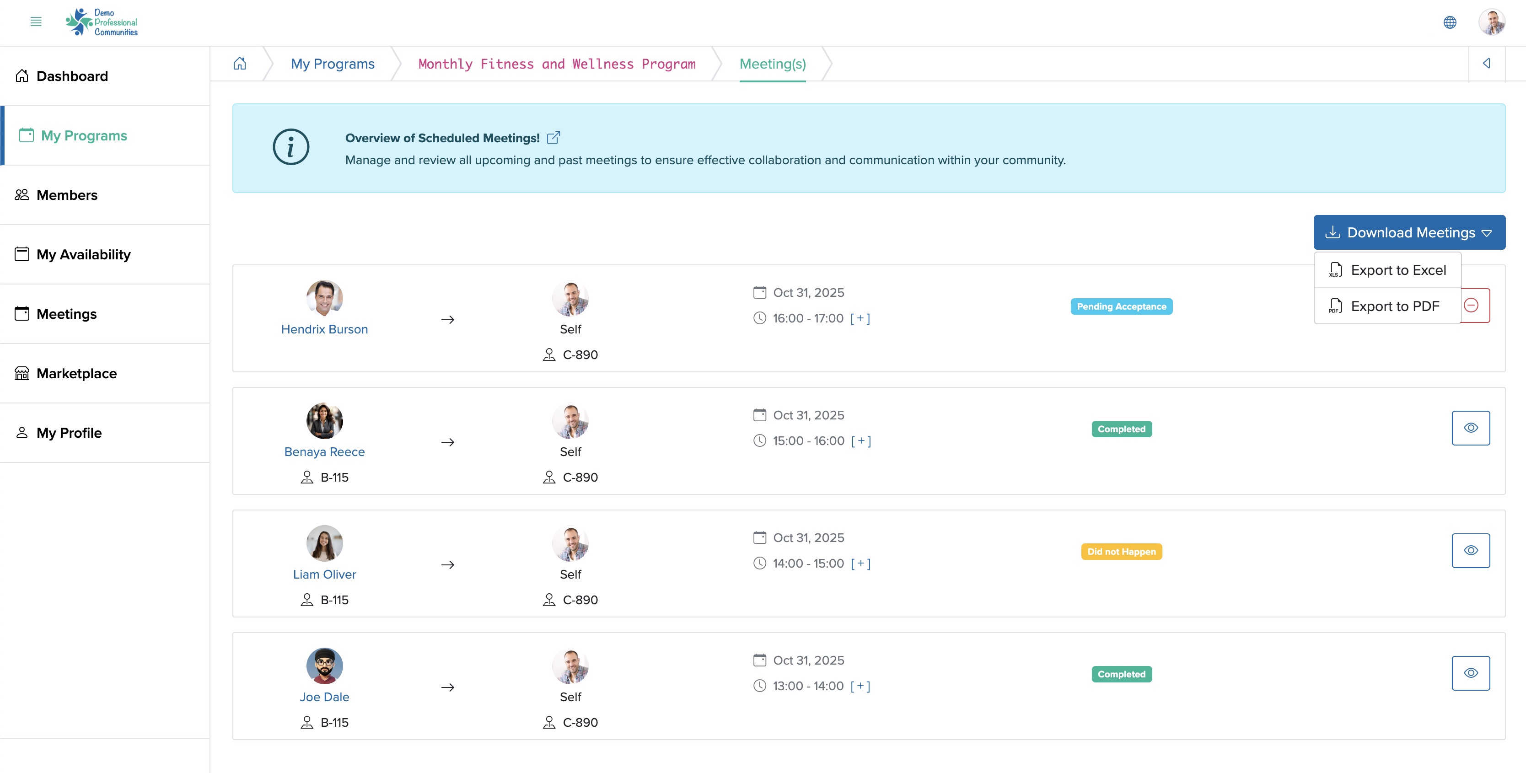The height and width of the screenshot is (773, 1526).
Task: Toggle visibility for Liam Oliver meeting
Action: 1471,550
